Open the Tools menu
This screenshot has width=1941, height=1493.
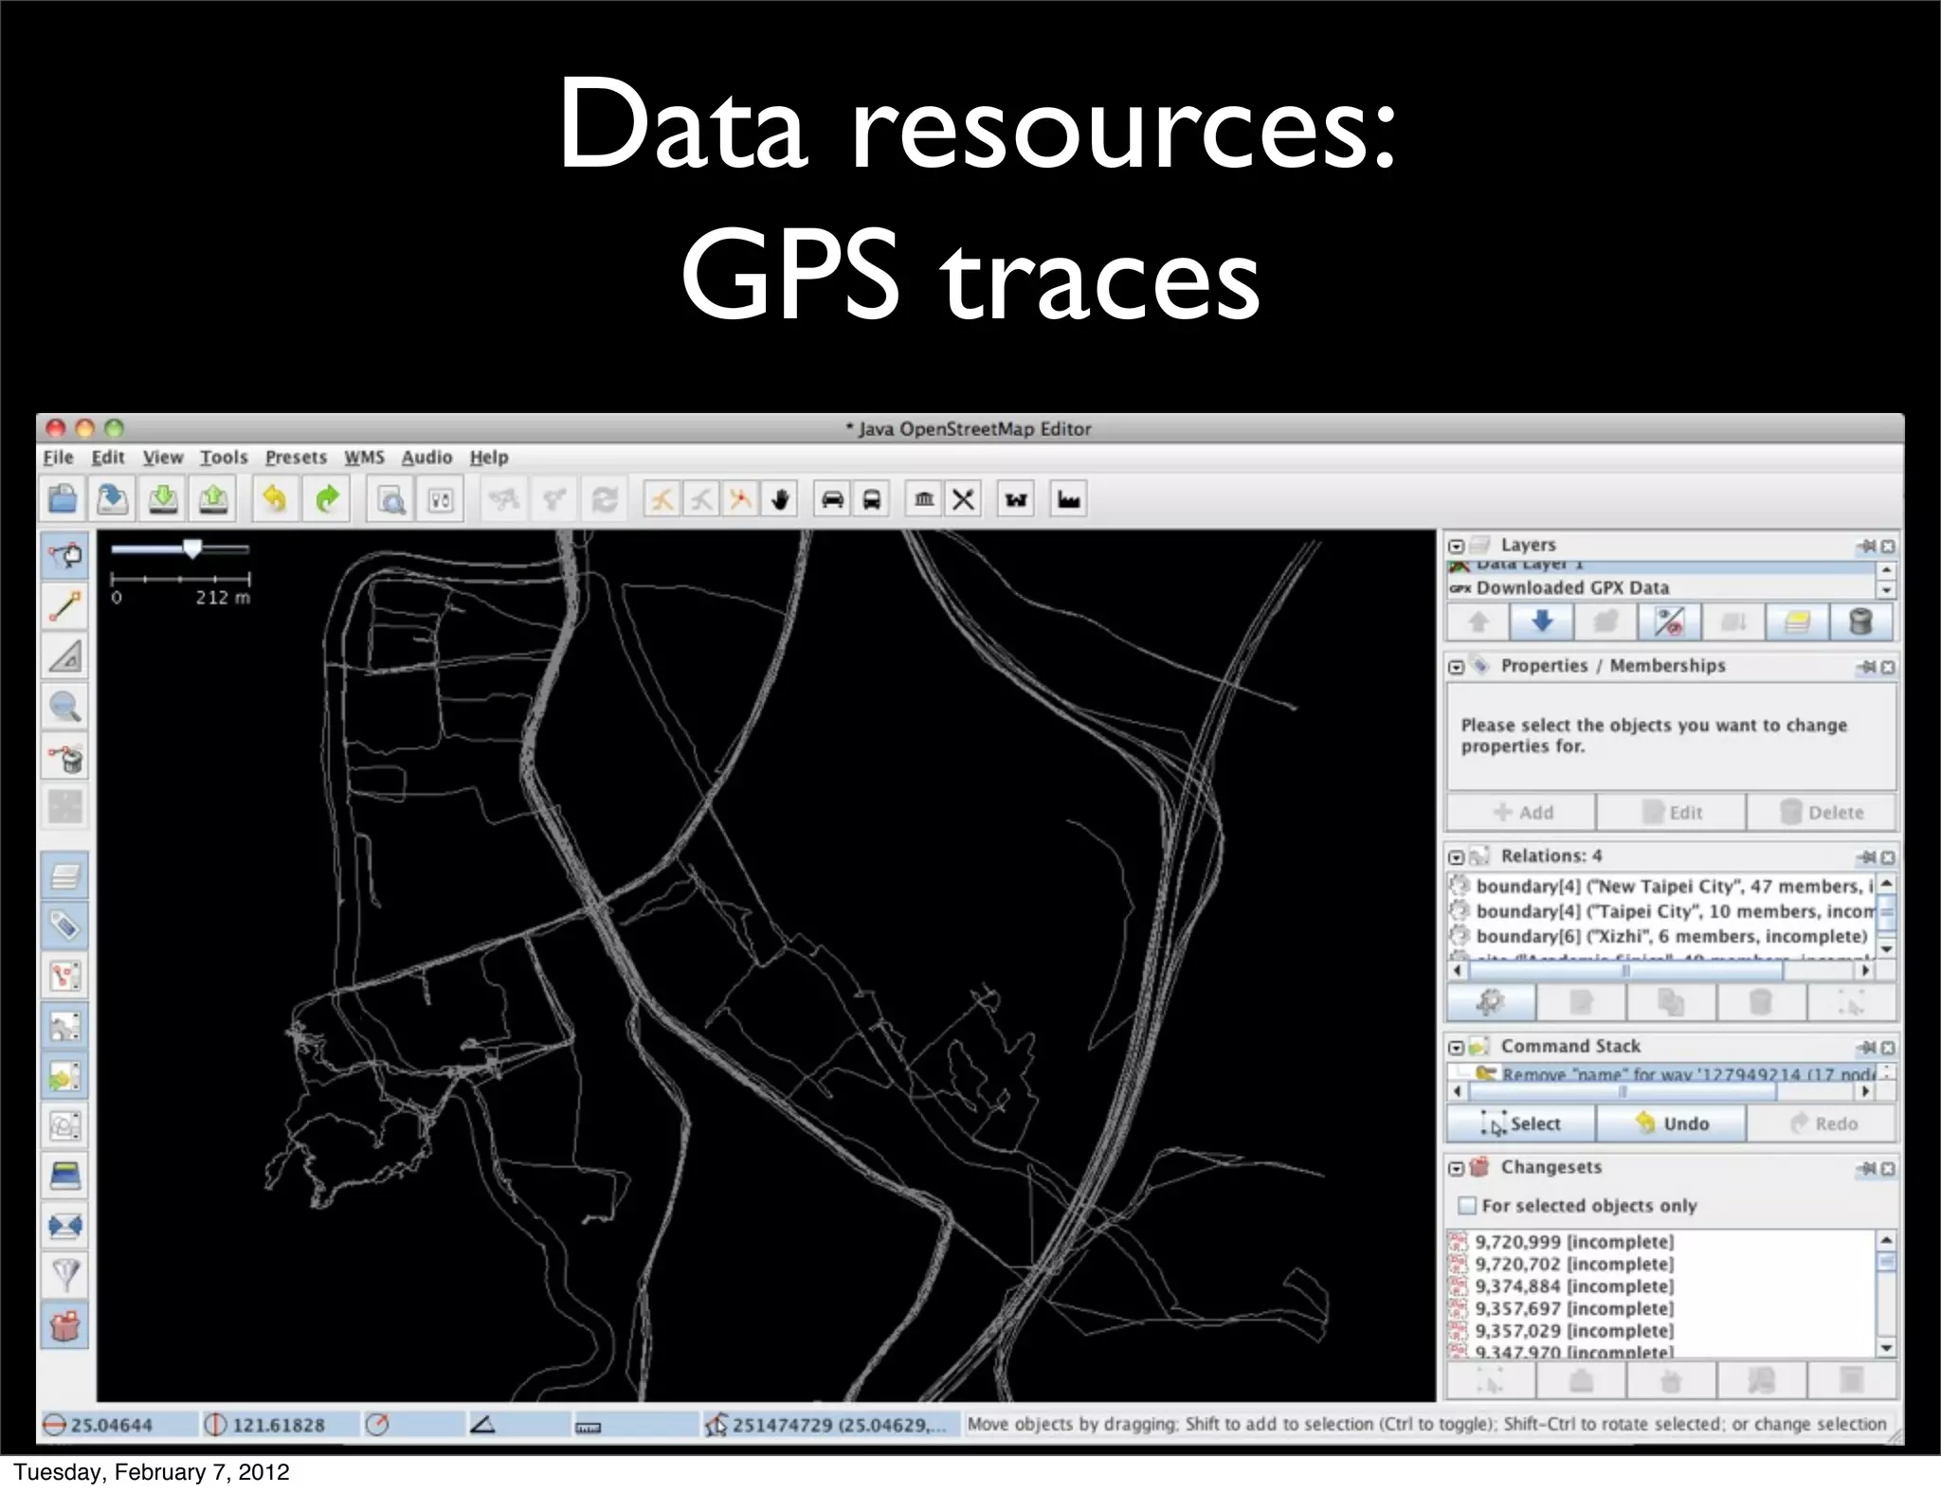[224, 458]
